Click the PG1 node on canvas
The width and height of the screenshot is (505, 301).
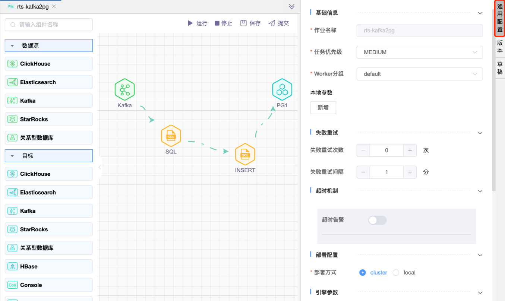point(282,90)
